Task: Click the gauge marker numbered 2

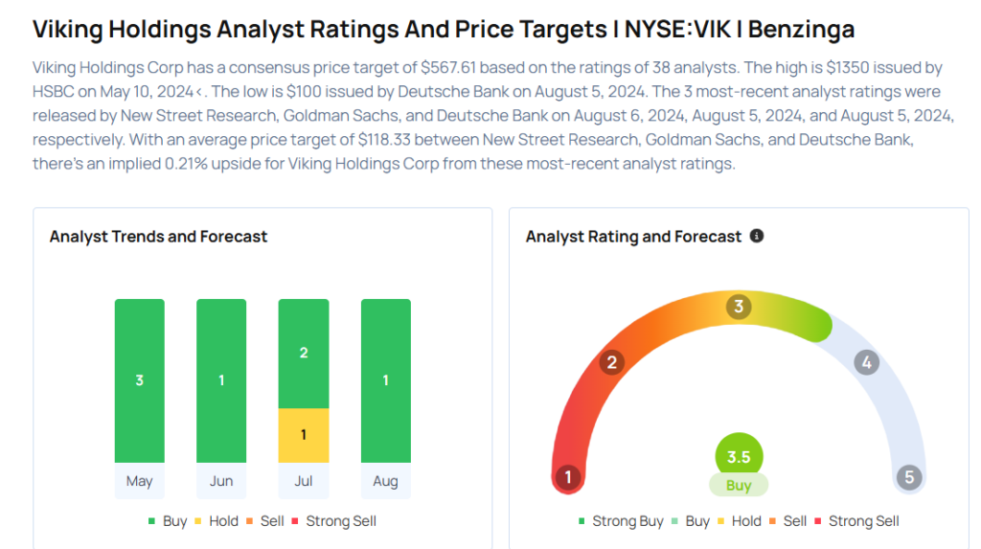Action: 610,362
